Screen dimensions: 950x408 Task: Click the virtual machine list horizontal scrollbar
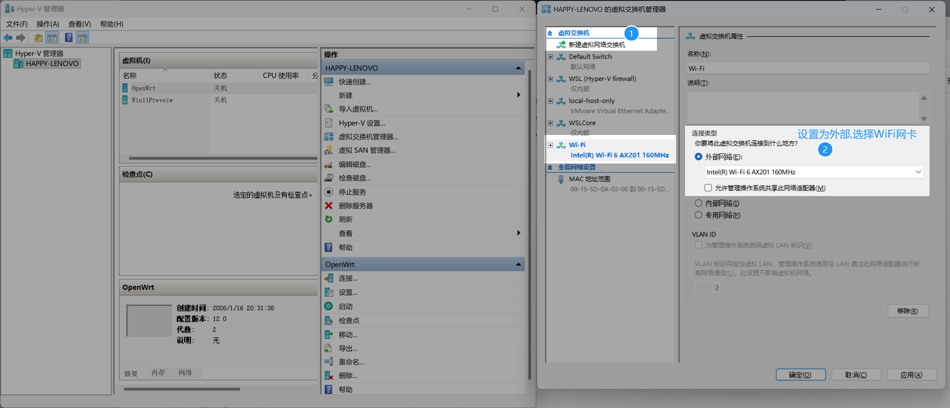point(222,158)
